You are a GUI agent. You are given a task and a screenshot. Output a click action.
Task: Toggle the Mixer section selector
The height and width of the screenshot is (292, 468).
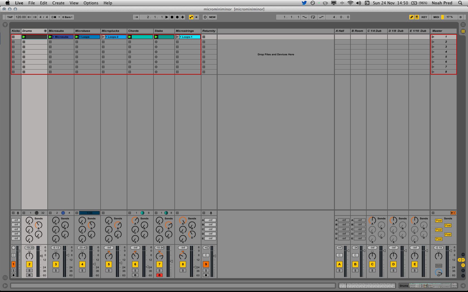coord(463,265)
